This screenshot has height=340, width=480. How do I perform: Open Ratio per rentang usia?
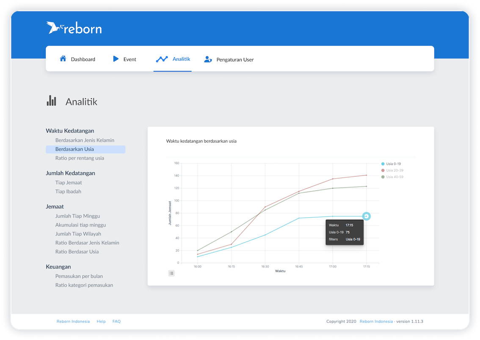click(80, 158)
